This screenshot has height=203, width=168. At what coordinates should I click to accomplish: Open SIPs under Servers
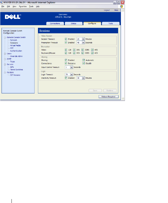point(12,67)
